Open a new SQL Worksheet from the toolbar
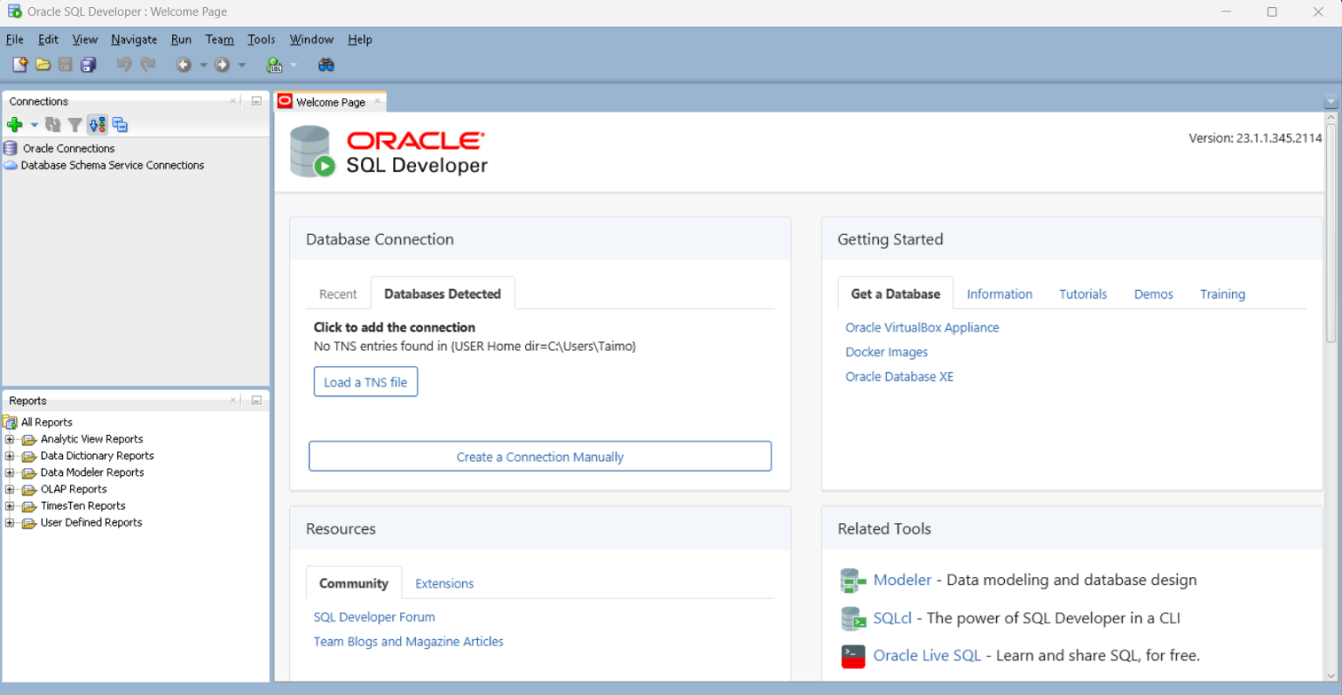 tap(273, 64)
